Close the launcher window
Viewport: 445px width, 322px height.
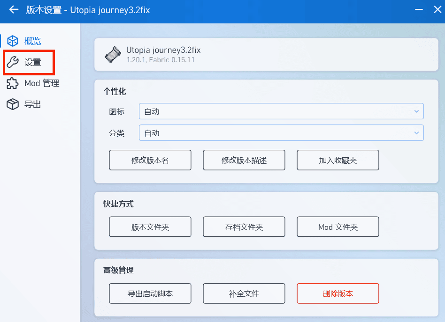[x=437, y=10]
